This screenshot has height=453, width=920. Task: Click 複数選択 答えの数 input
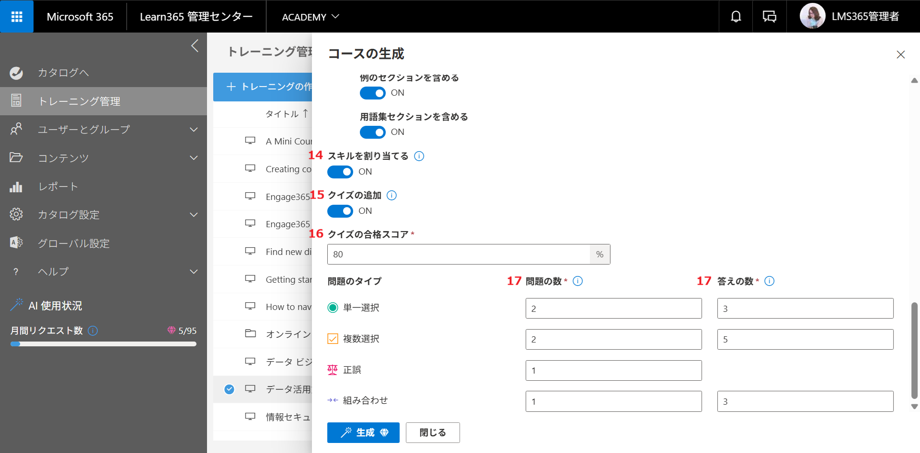[805, 339]
